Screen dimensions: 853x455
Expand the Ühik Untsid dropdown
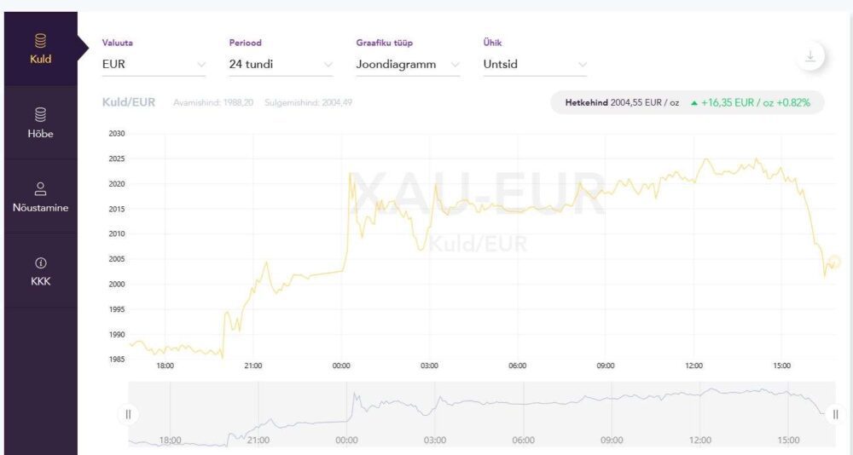pyautogui.click(x=535, y=64)
